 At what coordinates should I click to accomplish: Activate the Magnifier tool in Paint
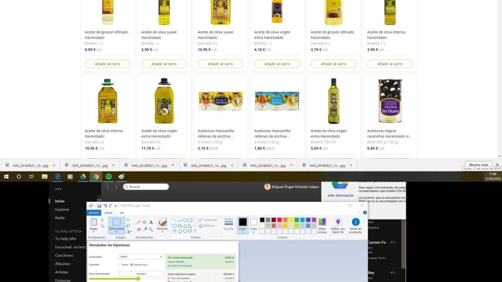click(151, 229)
